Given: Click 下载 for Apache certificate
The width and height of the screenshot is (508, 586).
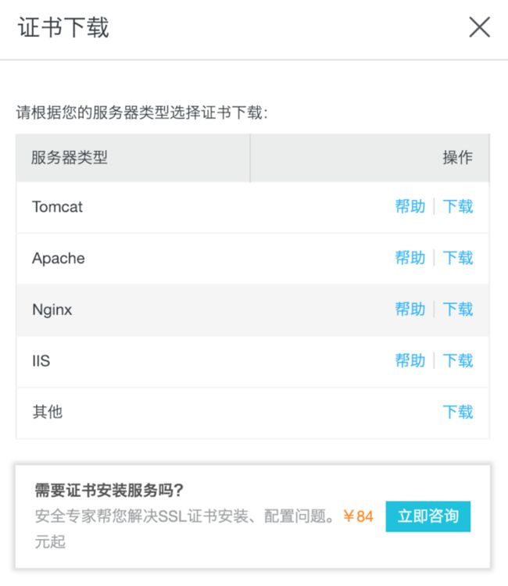Looking at the screenshot, I should click(x=458, y=258).
